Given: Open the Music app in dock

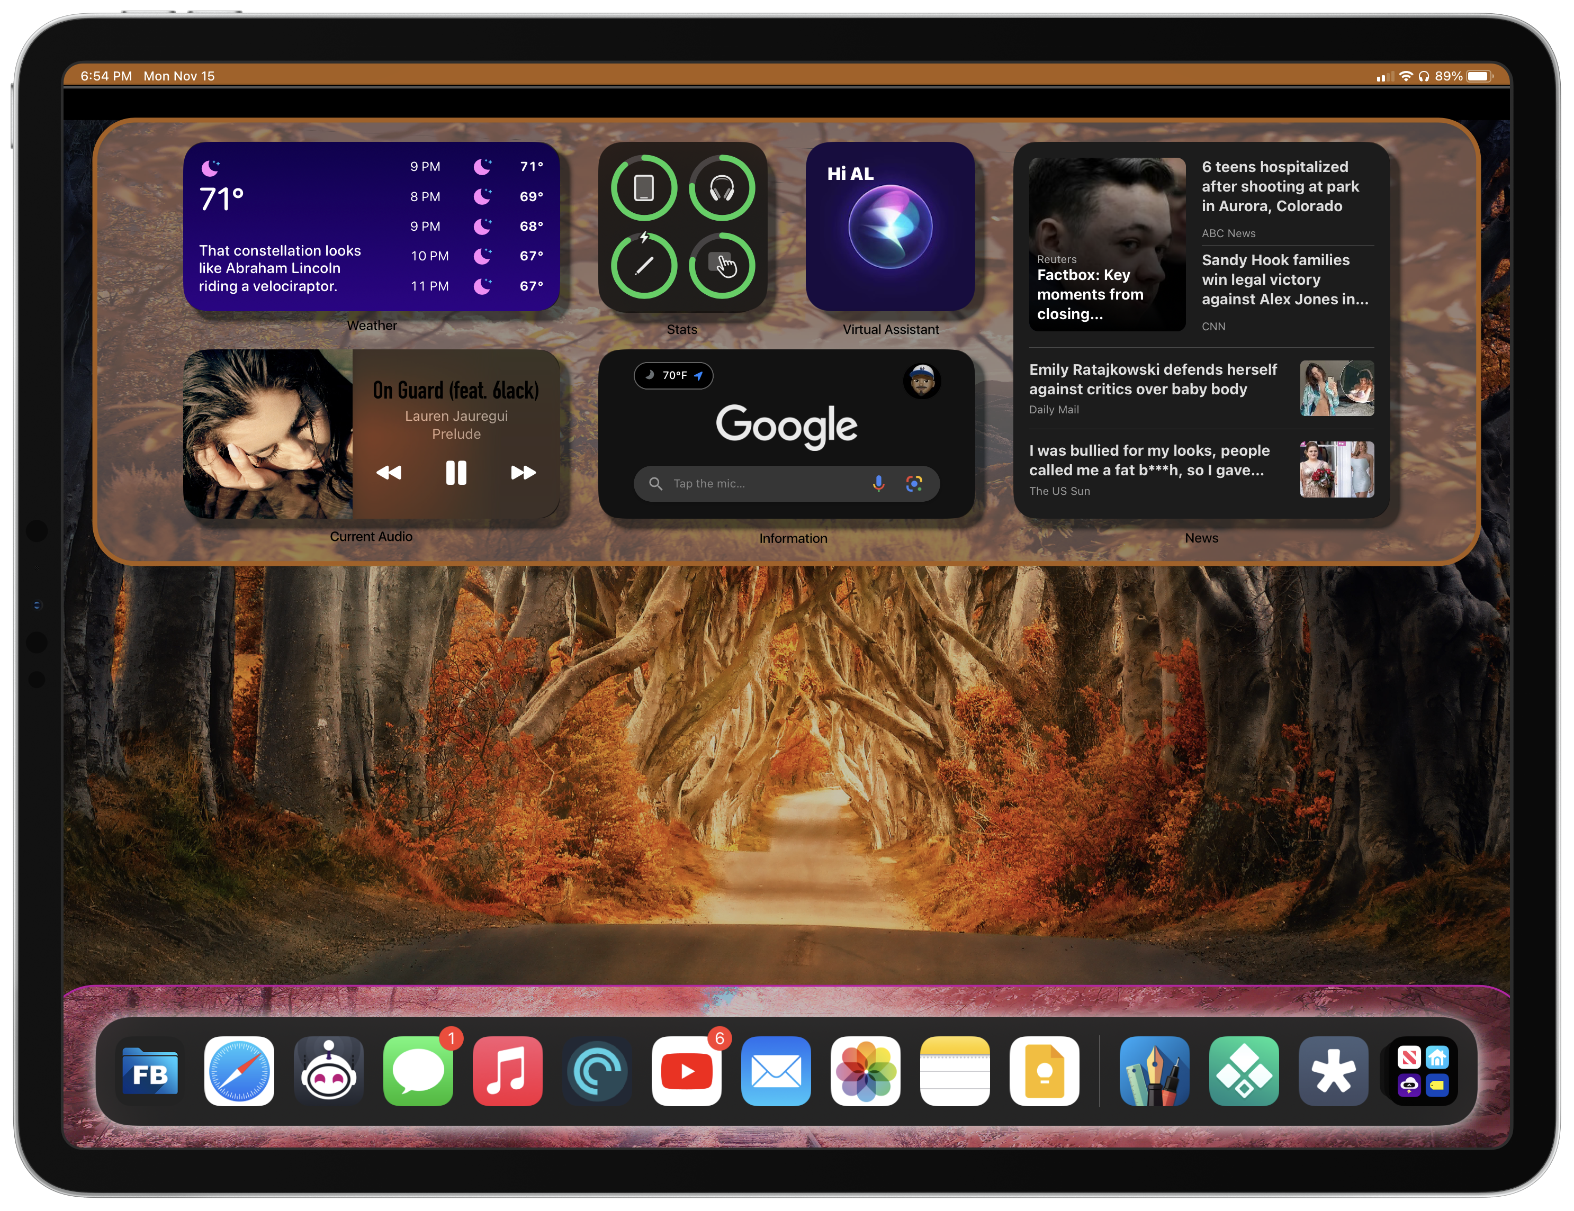Looking at the screenshot, I should point(507,1071).
